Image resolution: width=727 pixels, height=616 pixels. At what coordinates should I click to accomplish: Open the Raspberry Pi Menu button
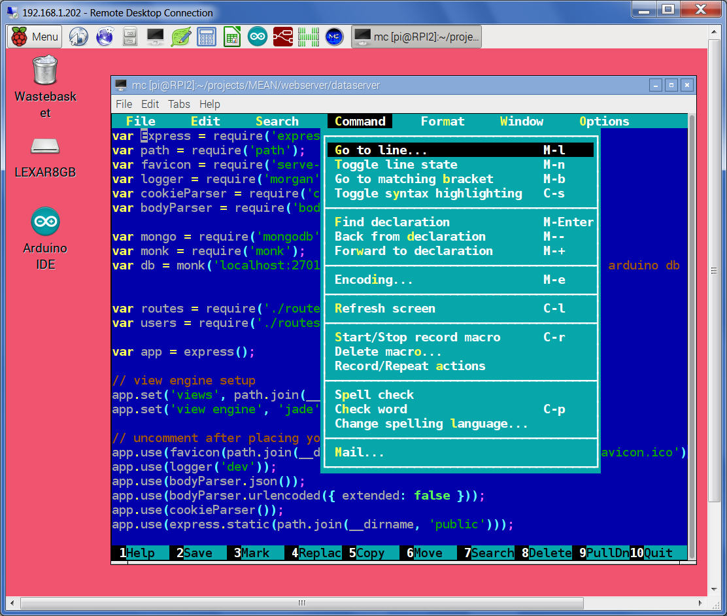35,37
